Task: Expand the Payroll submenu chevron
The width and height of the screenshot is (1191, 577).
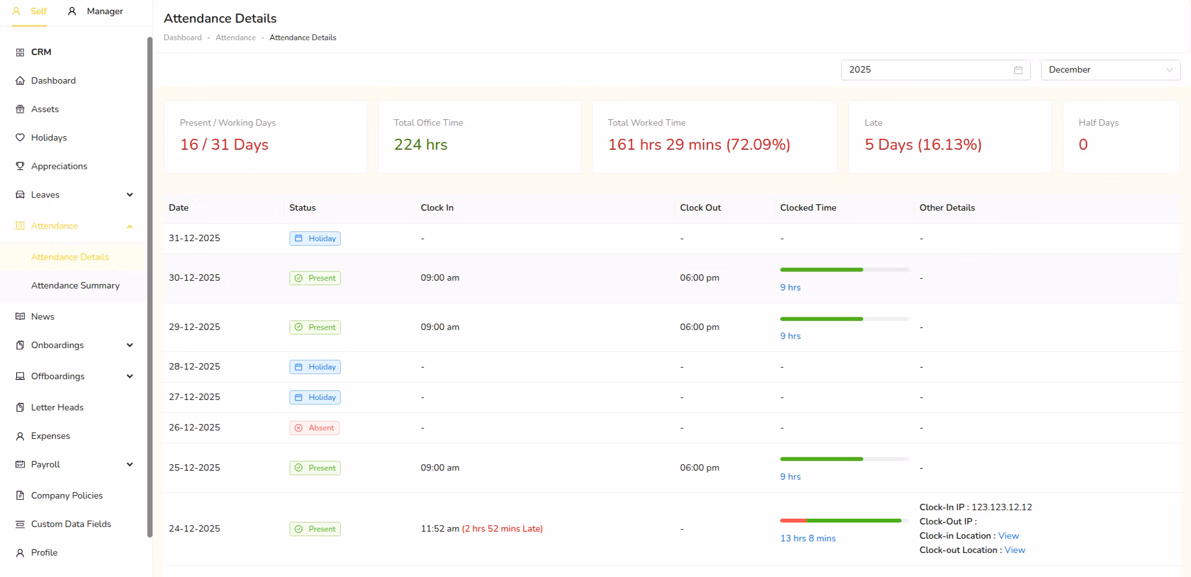Action: [x=130, y=465]
